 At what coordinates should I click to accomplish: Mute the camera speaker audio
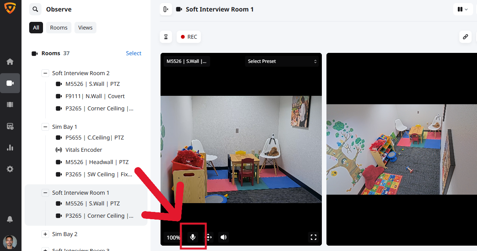(224, 237)
